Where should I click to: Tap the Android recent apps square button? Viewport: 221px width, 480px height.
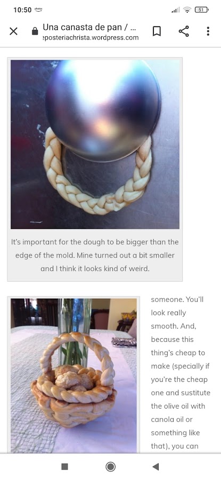64,467
